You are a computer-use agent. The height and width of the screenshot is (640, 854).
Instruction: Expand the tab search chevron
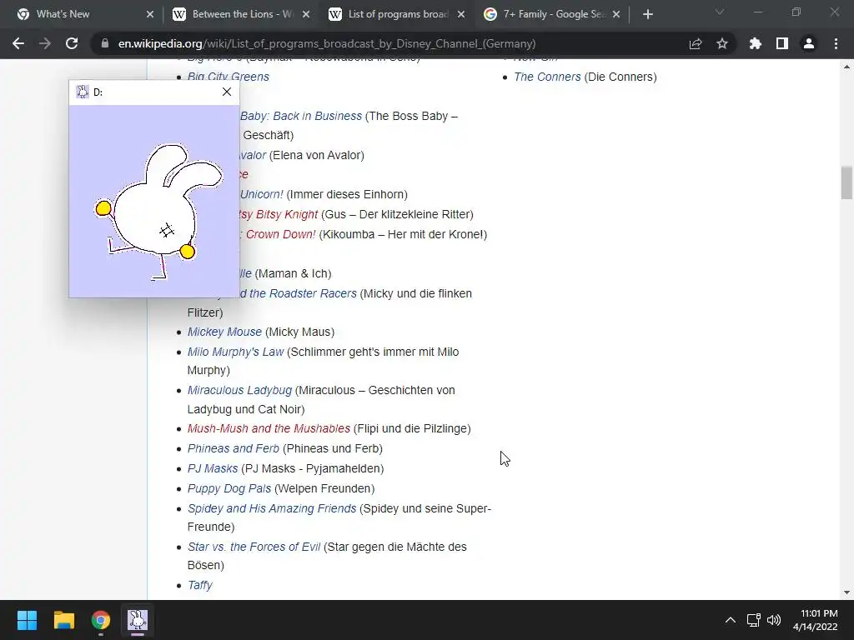tap(720, 12)
